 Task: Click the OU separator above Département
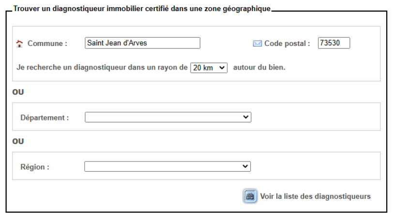coord(18,92)
